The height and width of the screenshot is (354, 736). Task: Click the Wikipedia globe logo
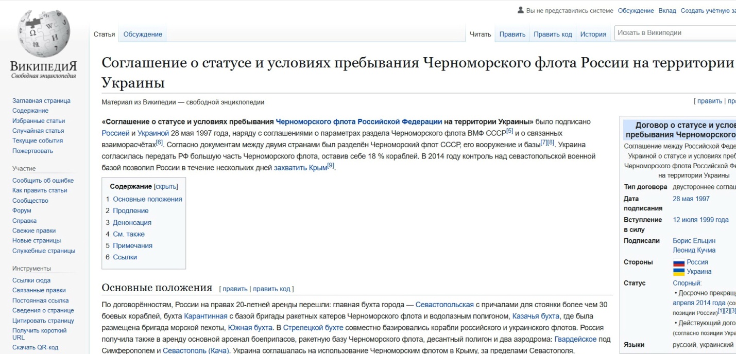coord(44,33)
